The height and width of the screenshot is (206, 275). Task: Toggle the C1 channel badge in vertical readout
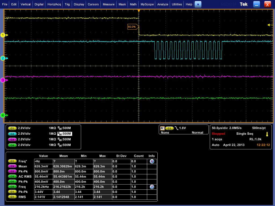click(x=12, y=128)
